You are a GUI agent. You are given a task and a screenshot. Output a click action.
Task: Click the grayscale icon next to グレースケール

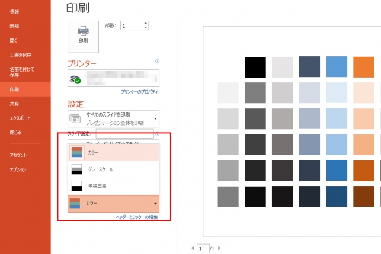(77, 169)
